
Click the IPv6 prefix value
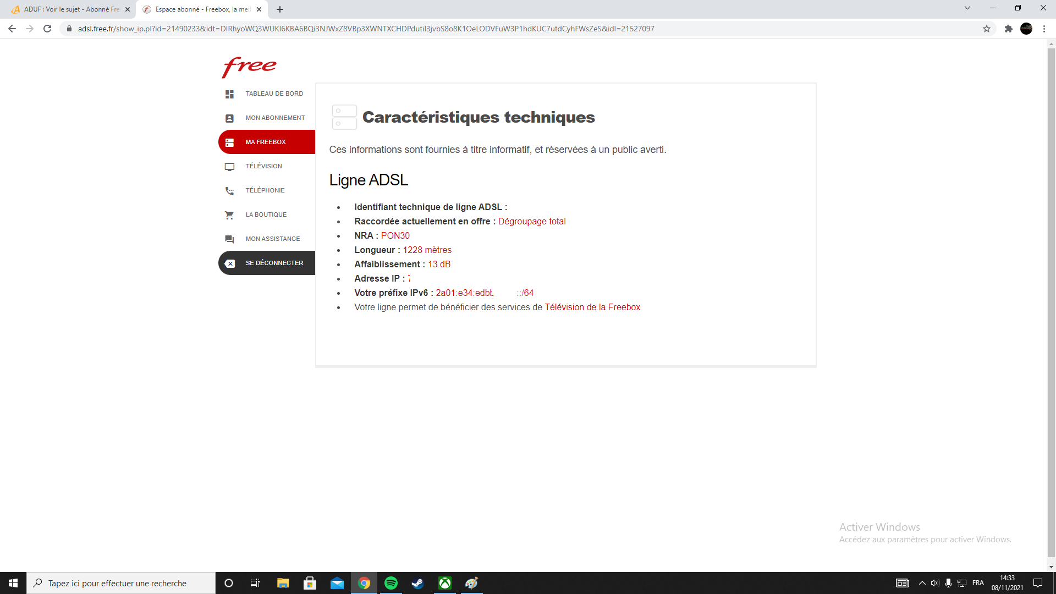(485, 293)
